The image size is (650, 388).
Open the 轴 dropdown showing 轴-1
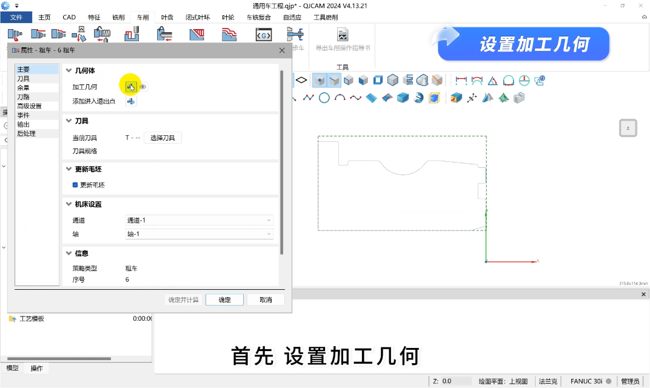click(199, 234)
